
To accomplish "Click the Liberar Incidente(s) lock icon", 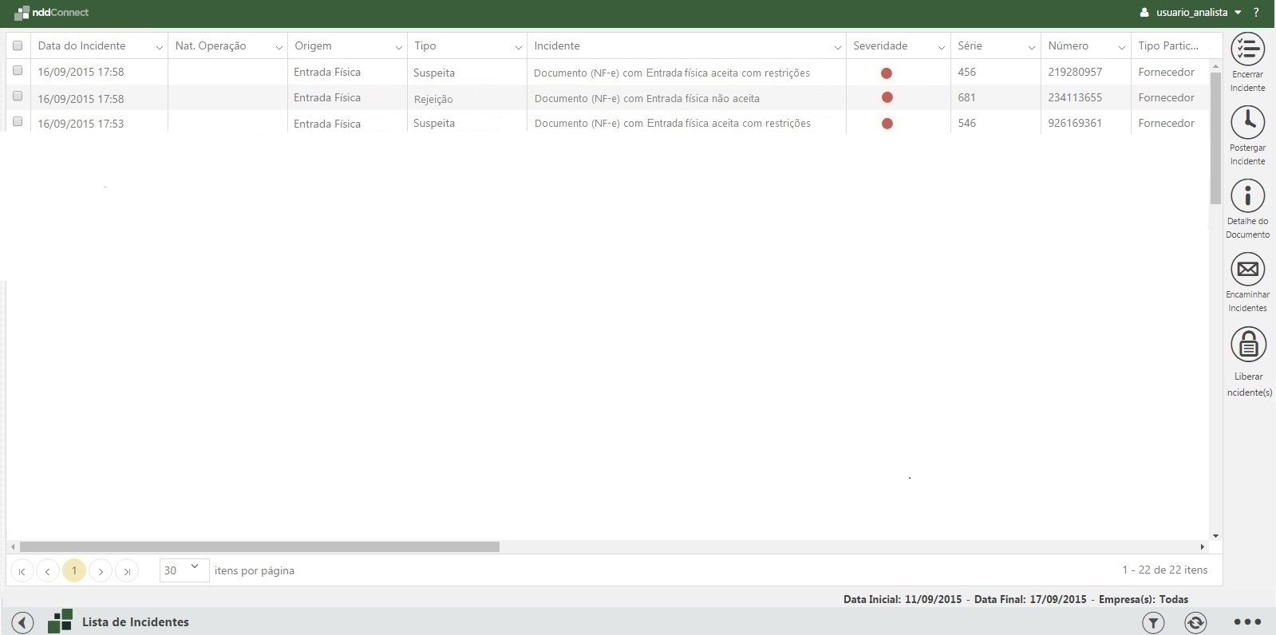I will (x=1248, y=345).
